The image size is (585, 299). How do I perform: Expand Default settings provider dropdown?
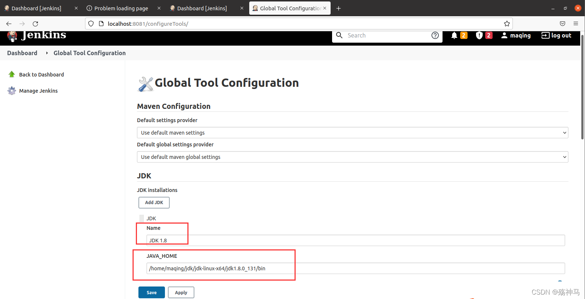point(352,133)
